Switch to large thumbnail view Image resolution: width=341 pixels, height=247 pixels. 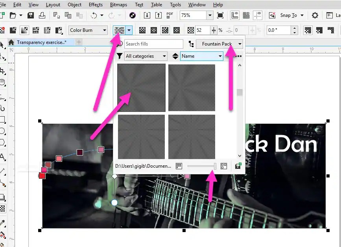coord(223,166)
